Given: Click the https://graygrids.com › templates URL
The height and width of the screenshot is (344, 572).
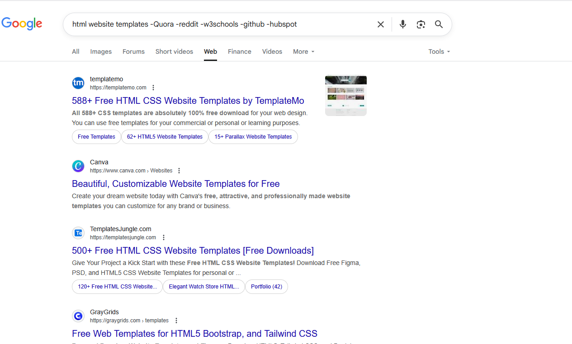Looking at the screenshot, I should point(129,321).
